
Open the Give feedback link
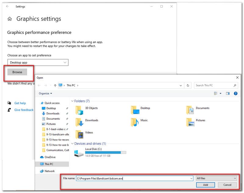tap(24, 110)
